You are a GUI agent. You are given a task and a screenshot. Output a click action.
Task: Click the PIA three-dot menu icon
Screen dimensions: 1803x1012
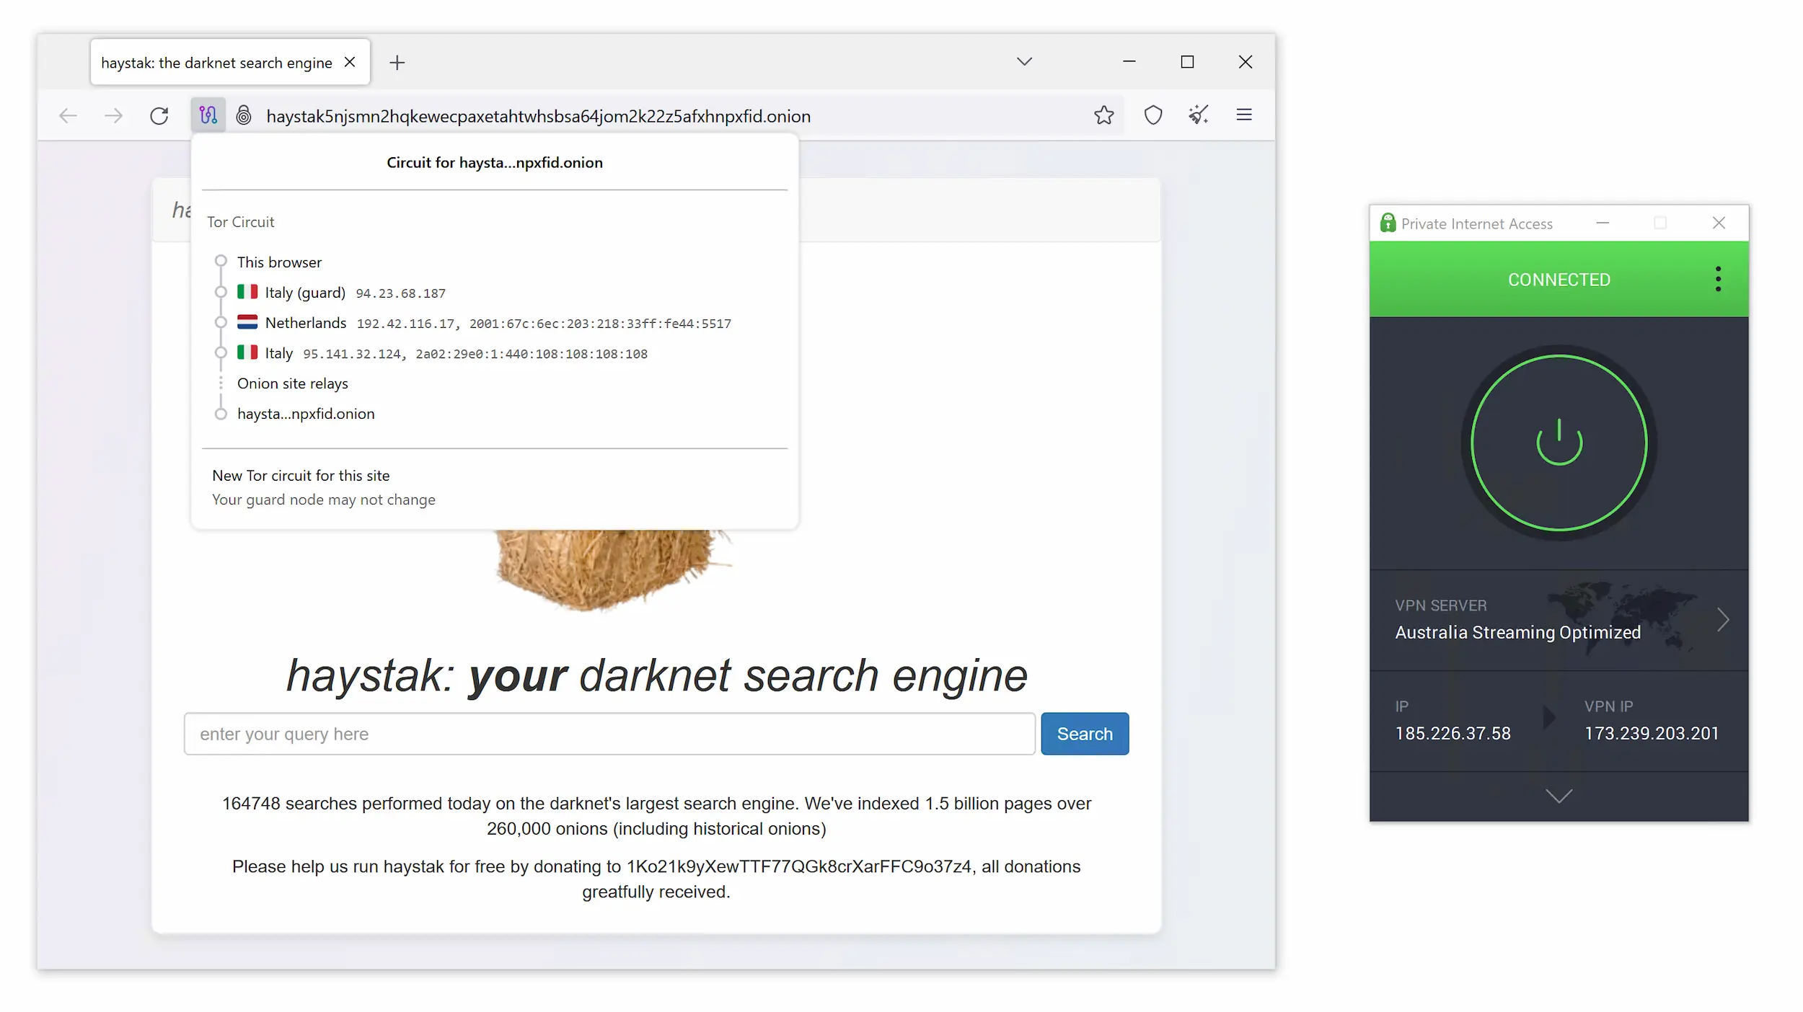click(x=1719, y=278)
